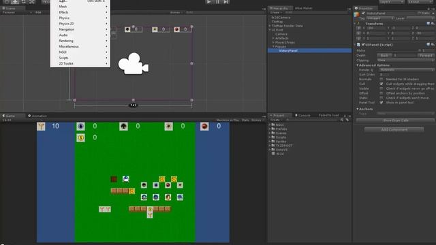Click the Play button in the toolbar

(209, 1)
